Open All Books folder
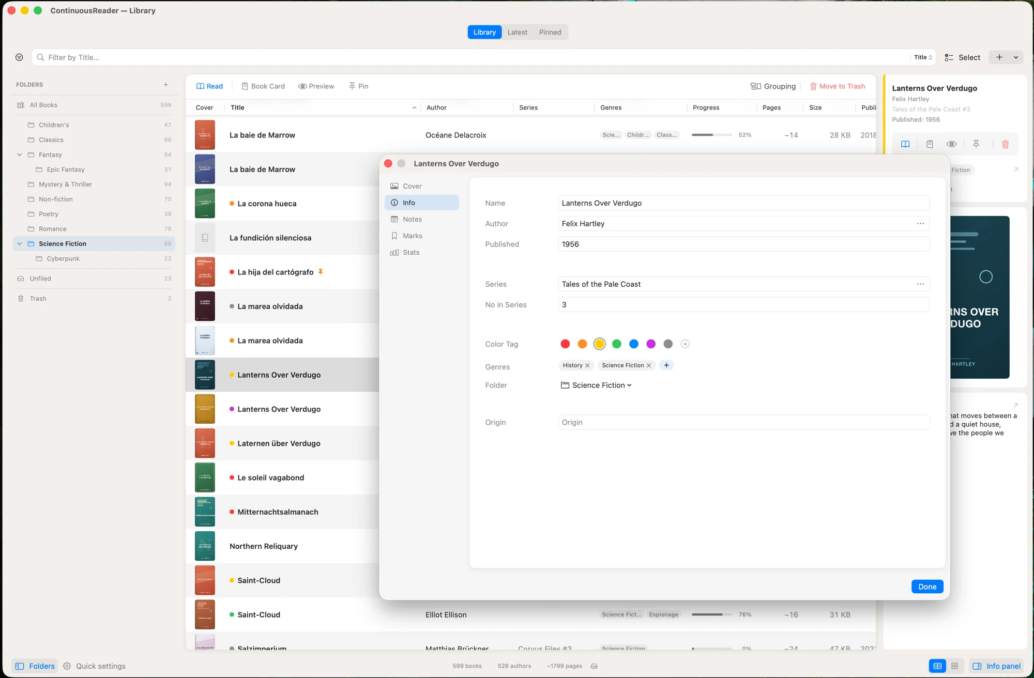The width and height of the screenshot is (1034, 678). [94, 105]
